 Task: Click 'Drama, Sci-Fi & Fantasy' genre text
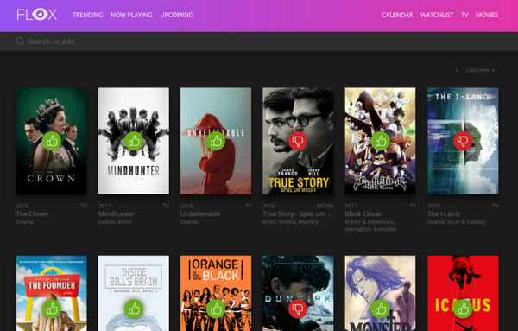[457, 222]
